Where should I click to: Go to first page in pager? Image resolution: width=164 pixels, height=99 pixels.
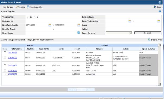click(x=70, y=90)
